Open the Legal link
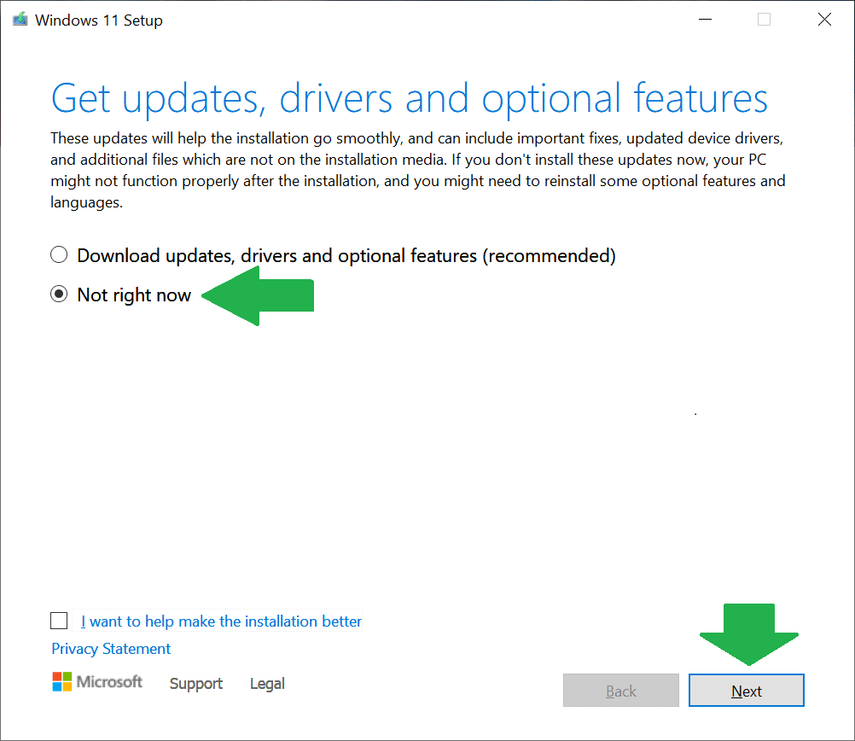The image size is (855, 741). (x=267, y=683)
